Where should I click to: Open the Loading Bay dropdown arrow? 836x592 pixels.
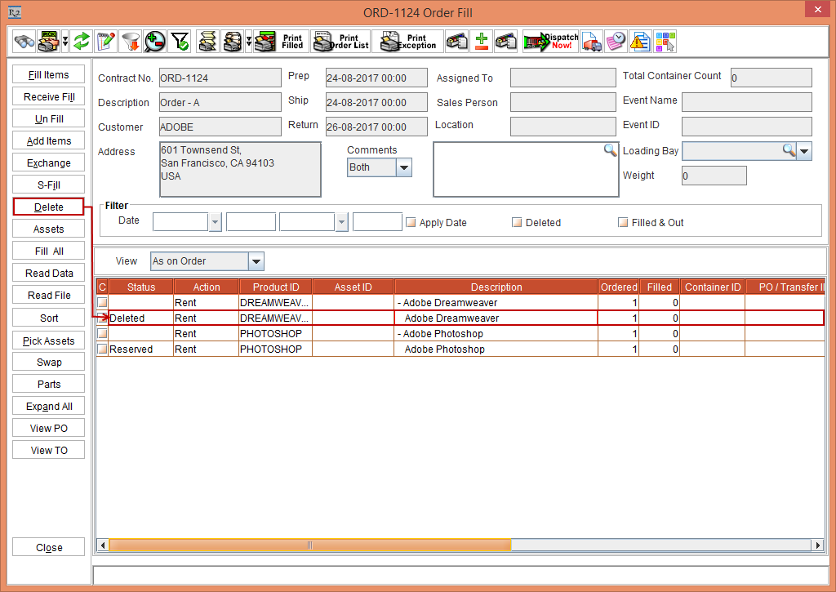pos(804,151)
